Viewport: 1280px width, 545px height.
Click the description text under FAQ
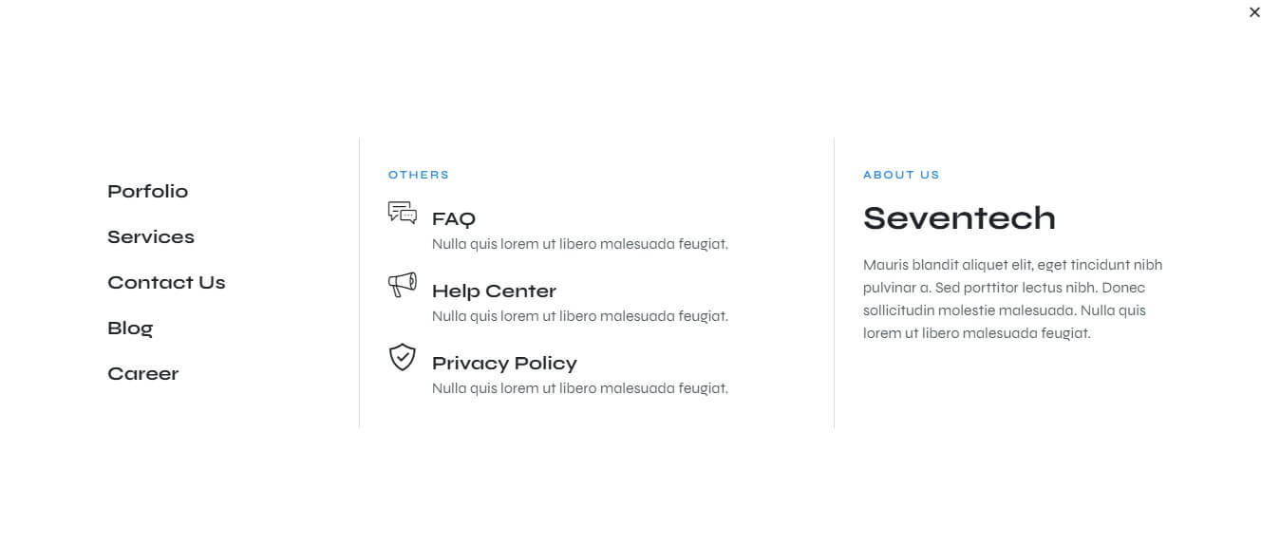point(579,244)
